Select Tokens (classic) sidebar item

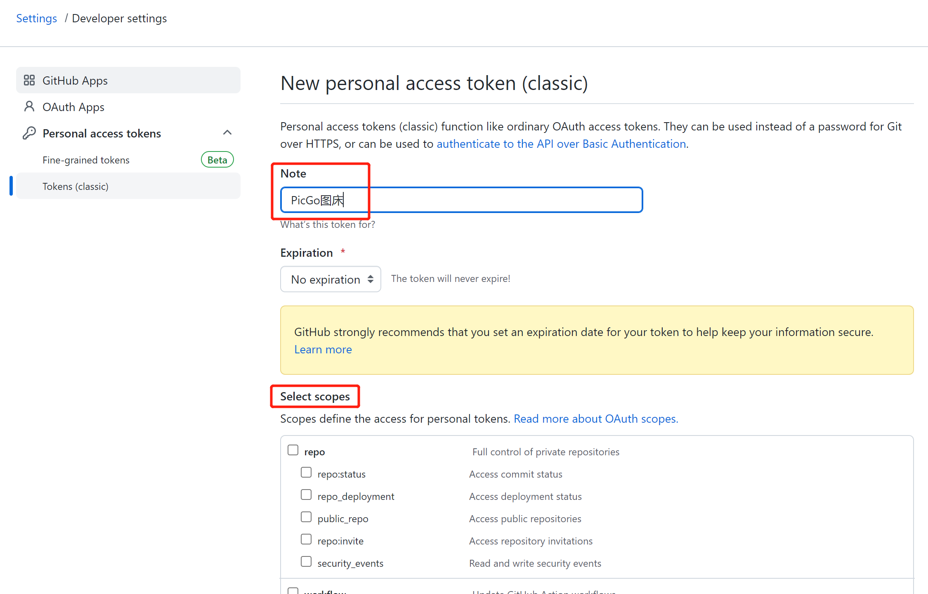point(76,187)
